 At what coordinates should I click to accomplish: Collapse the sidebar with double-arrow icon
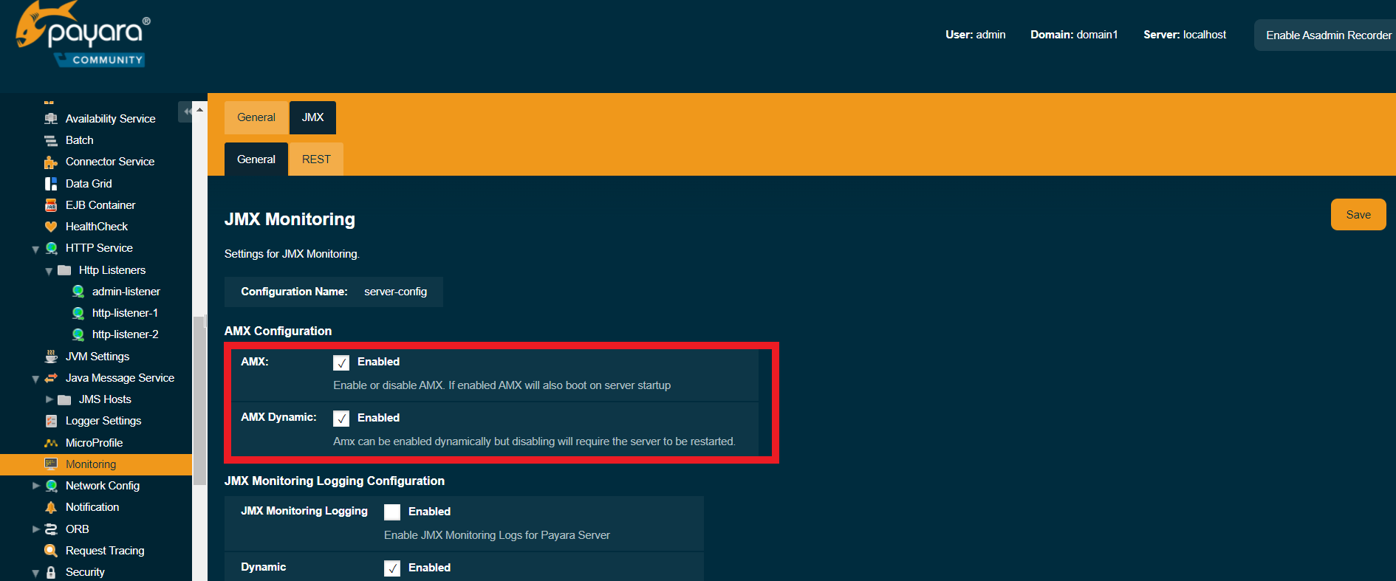point(188,111)
